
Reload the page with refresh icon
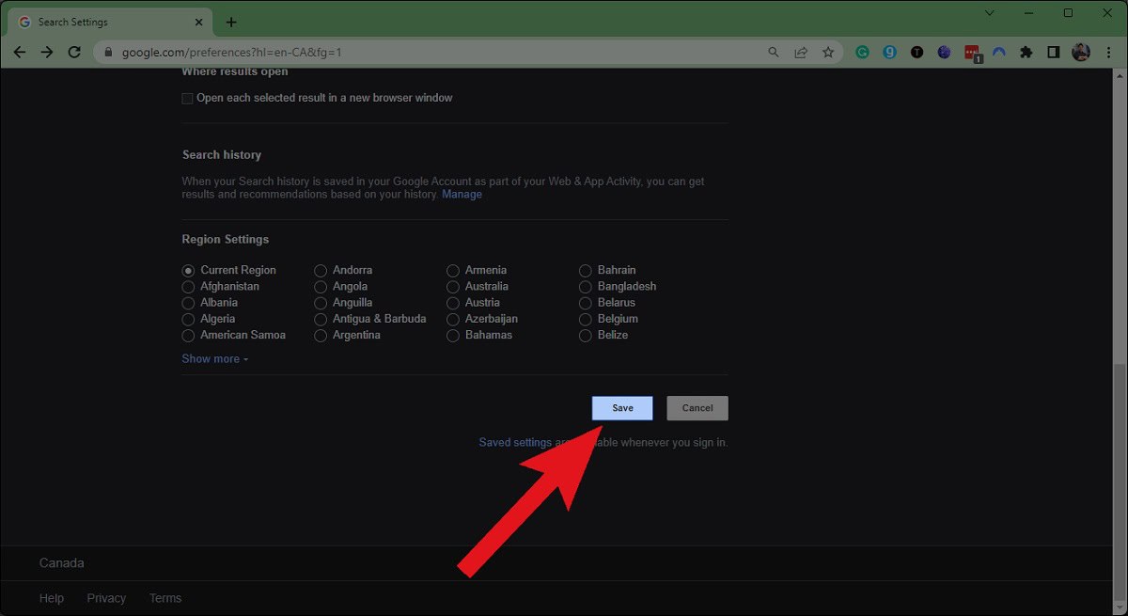point(74,53)
